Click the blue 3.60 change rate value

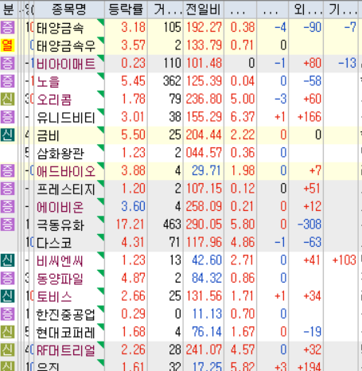tap(133, 207)
